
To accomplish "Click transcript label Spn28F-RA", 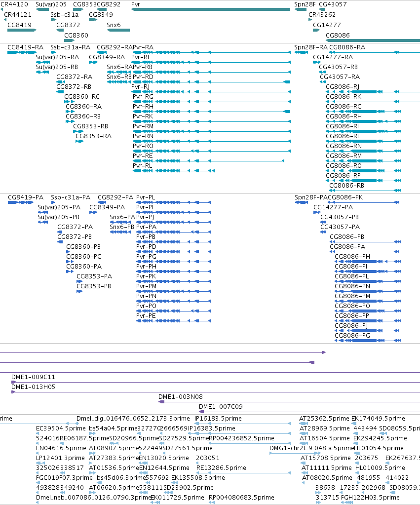I will [x=311, y=47].
